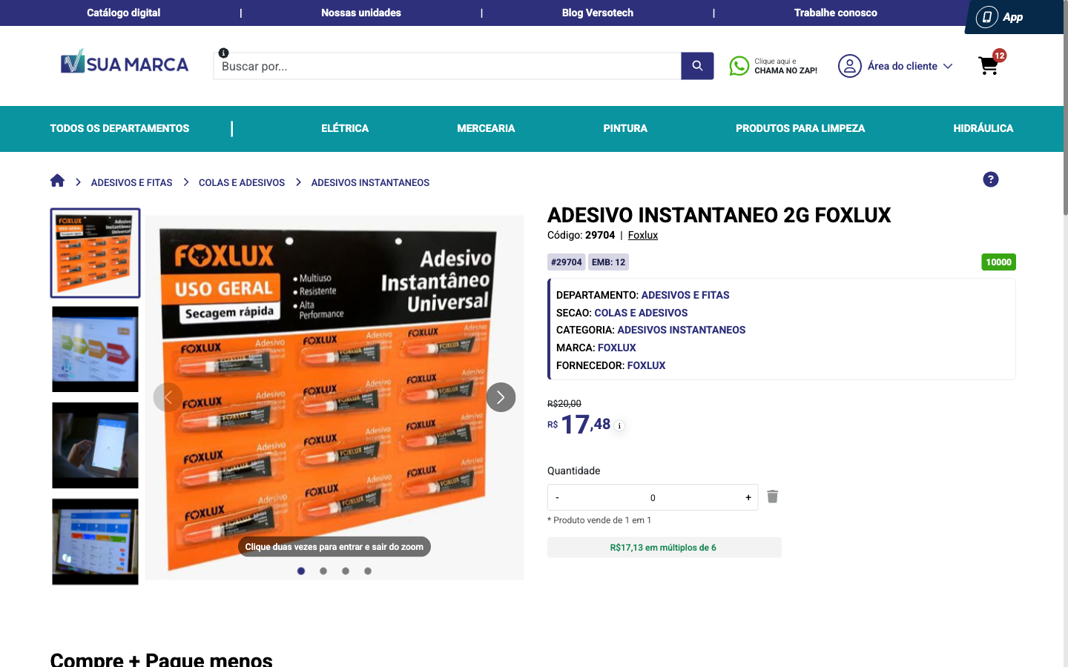Click the info badge above the search field
This screenshot has width=1068, height=667.
(x=223, y=52)
